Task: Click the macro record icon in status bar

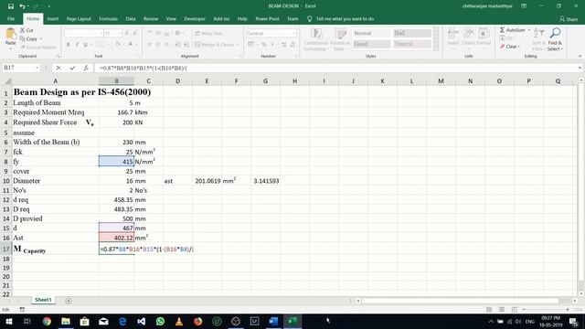Action: point(22,309)
